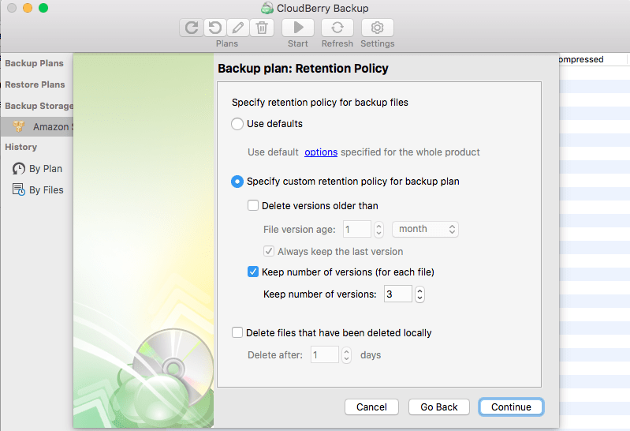
Task: Click the delete plan trash icon
Action: point(262,28)
